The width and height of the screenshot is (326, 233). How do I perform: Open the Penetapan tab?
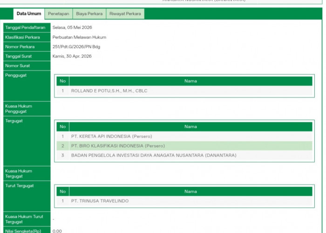pos(59,14)
